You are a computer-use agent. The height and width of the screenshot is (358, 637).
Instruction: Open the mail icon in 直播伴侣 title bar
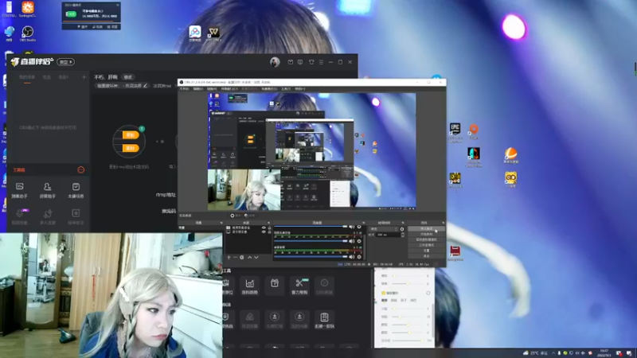(x=290, y=62)
